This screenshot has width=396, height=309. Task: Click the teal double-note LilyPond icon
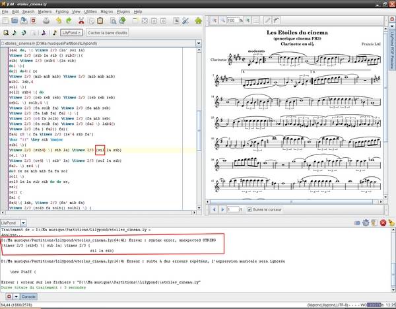[x=24, y=32]
